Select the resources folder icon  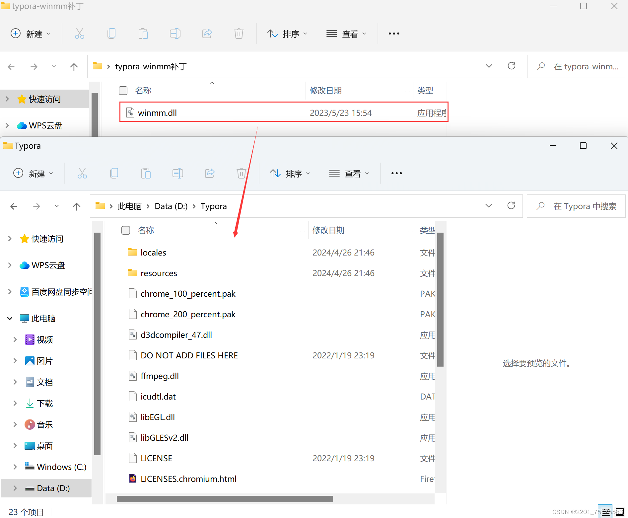click(133, 273)
